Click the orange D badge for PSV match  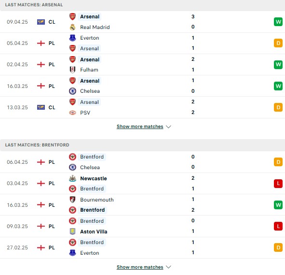(278, 107)
